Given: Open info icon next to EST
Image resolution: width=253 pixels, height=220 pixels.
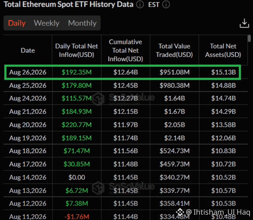Looking at the screenshot, I should point(166,4).
